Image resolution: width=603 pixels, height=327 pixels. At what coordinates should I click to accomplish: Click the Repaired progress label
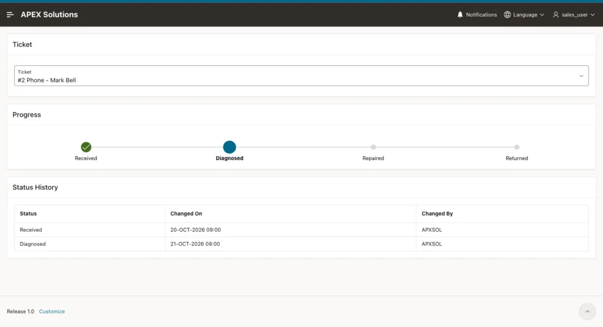click(373, 158)
